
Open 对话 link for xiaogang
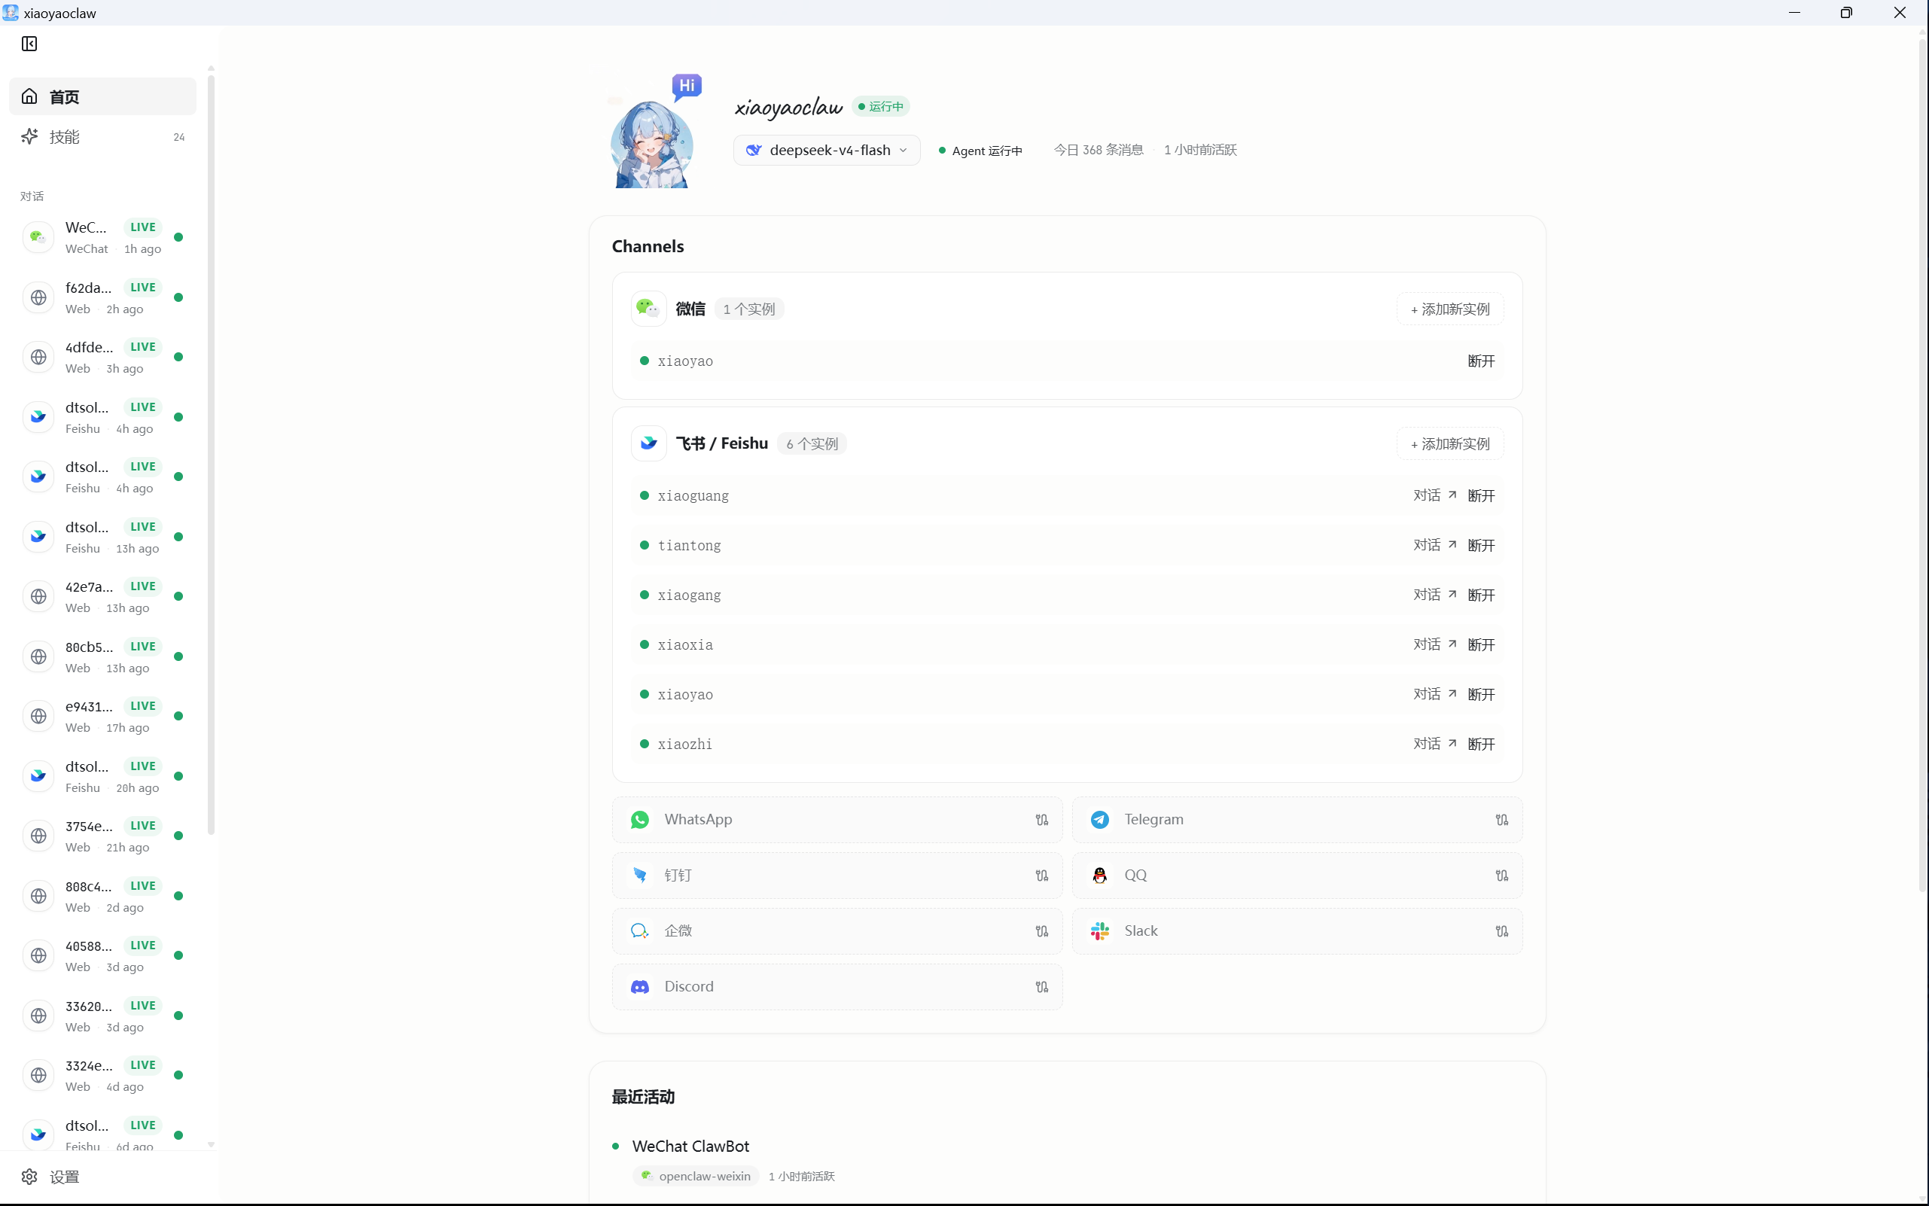coord(1434,594)
